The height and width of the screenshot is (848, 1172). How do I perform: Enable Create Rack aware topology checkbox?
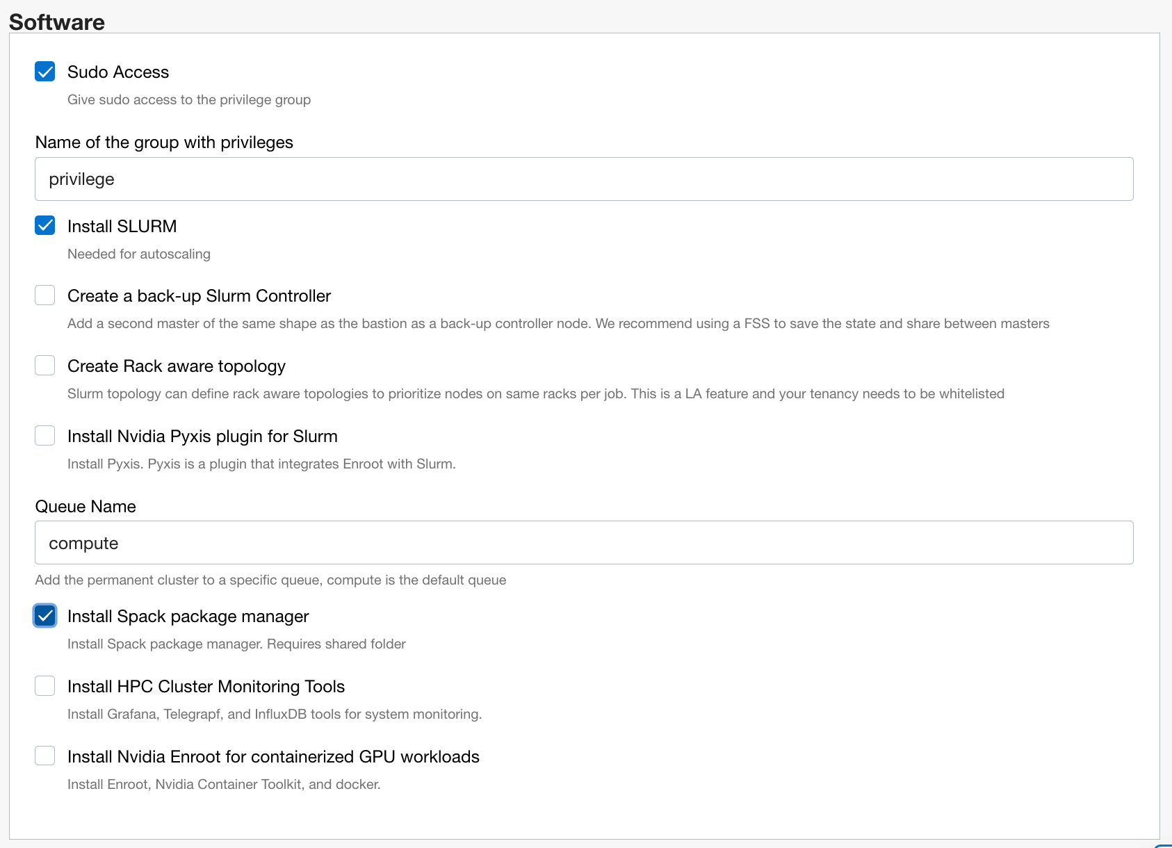coord(45,366)
